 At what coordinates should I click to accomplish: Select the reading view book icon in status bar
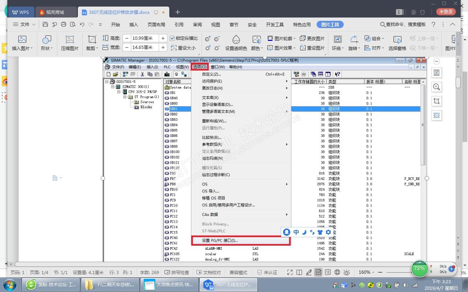coord(299,272)
